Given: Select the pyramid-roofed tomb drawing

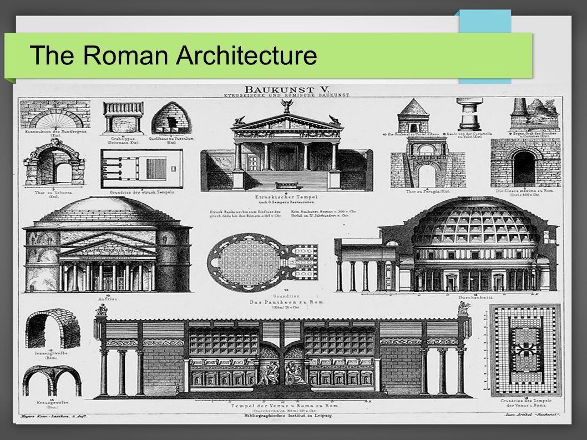Looking at the screenshot, I should click(414, 115).
